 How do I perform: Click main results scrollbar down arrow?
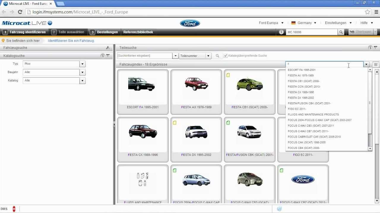tap(377, 201)
